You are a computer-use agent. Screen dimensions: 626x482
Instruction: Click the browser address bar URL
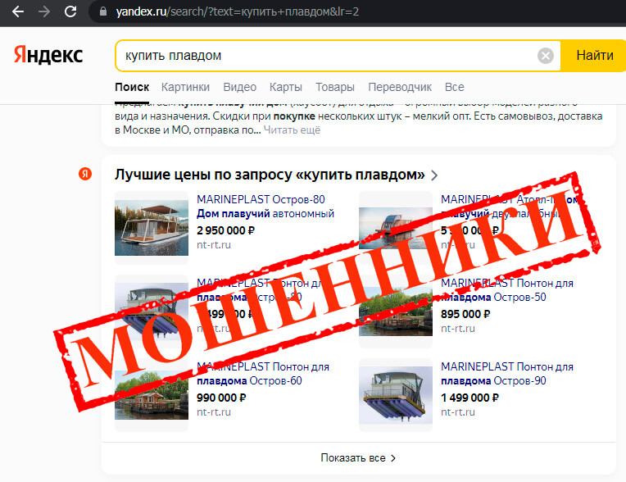(x=237, y=11)
